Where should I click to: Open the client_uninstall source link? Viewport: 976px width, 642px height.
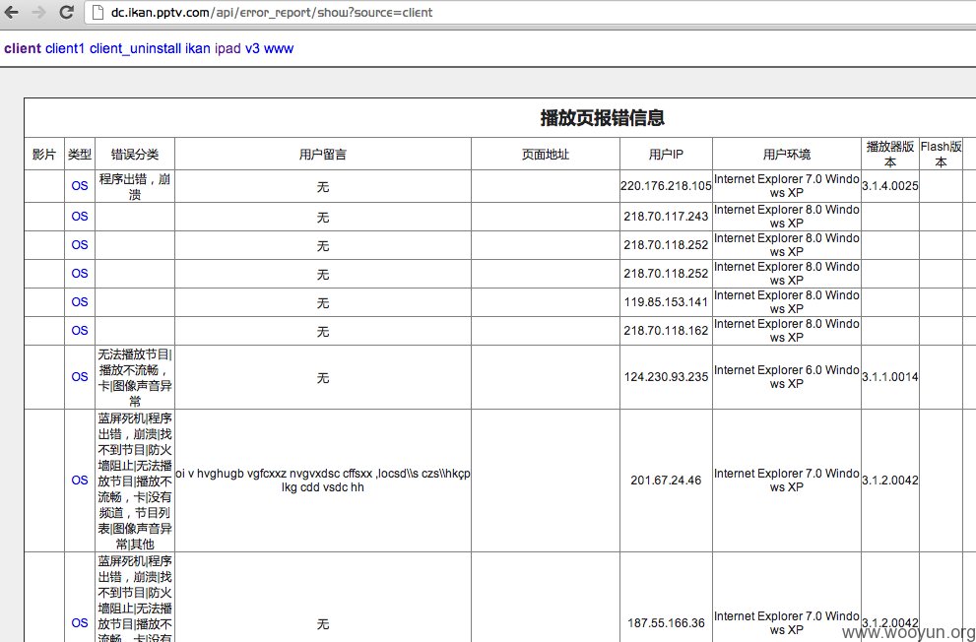(x=135, y=48)
